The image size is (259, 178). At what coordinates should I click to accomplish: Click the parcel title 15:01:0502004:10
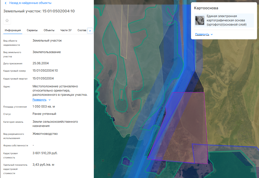tap(39, 11)
